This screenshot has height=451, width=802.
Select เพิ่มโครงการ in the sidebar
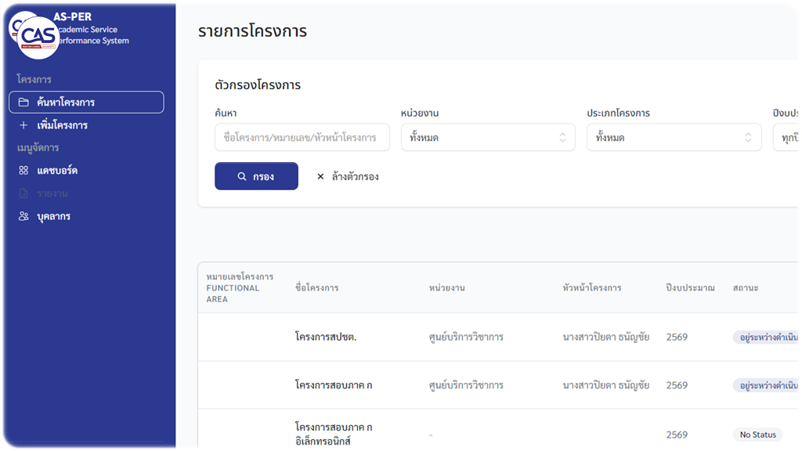coord(62,125)
